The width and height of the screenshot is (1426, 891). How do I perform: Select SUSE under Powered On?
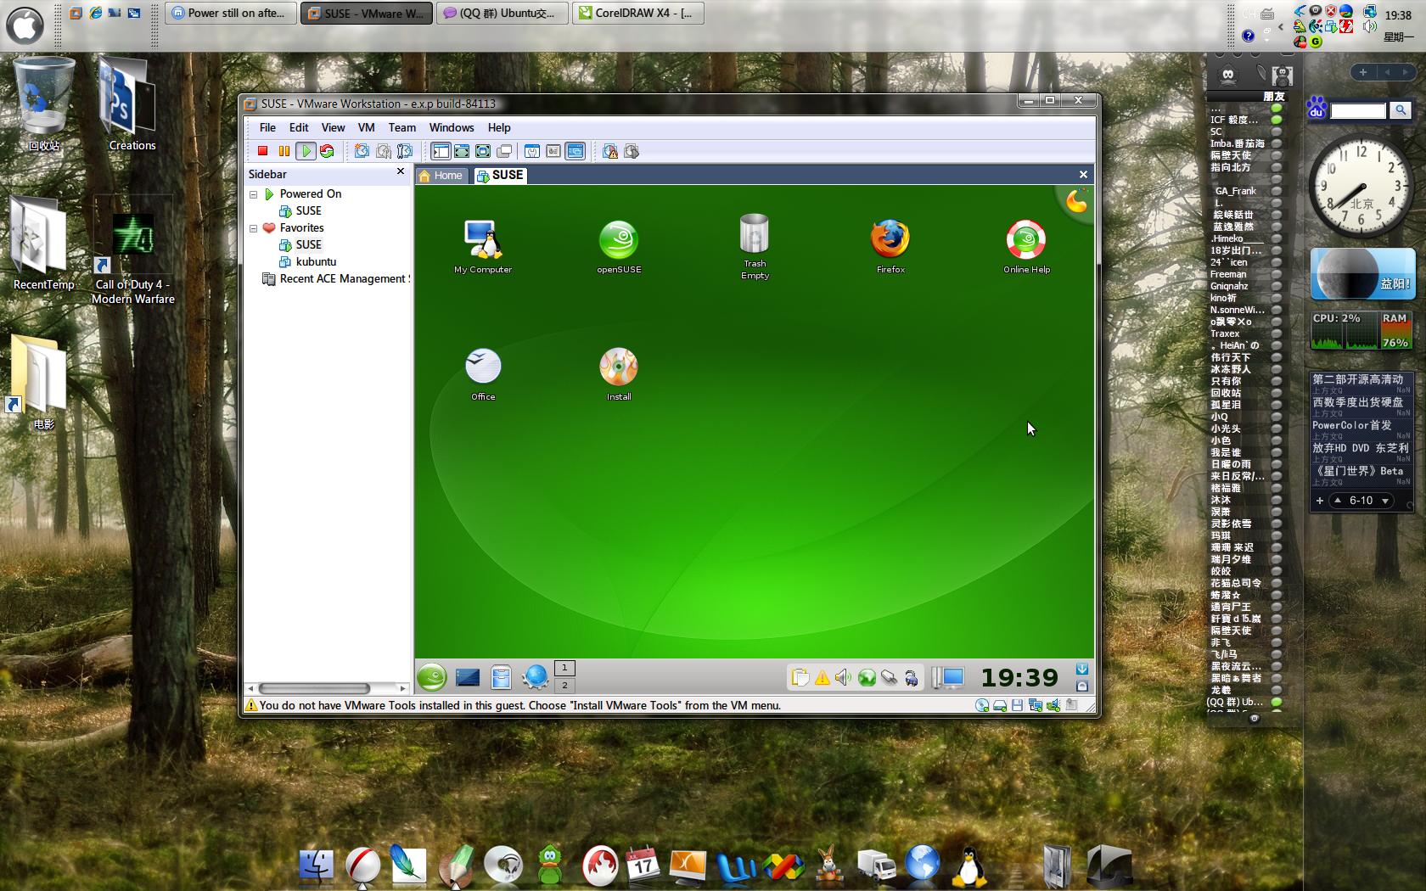[300, 210]
